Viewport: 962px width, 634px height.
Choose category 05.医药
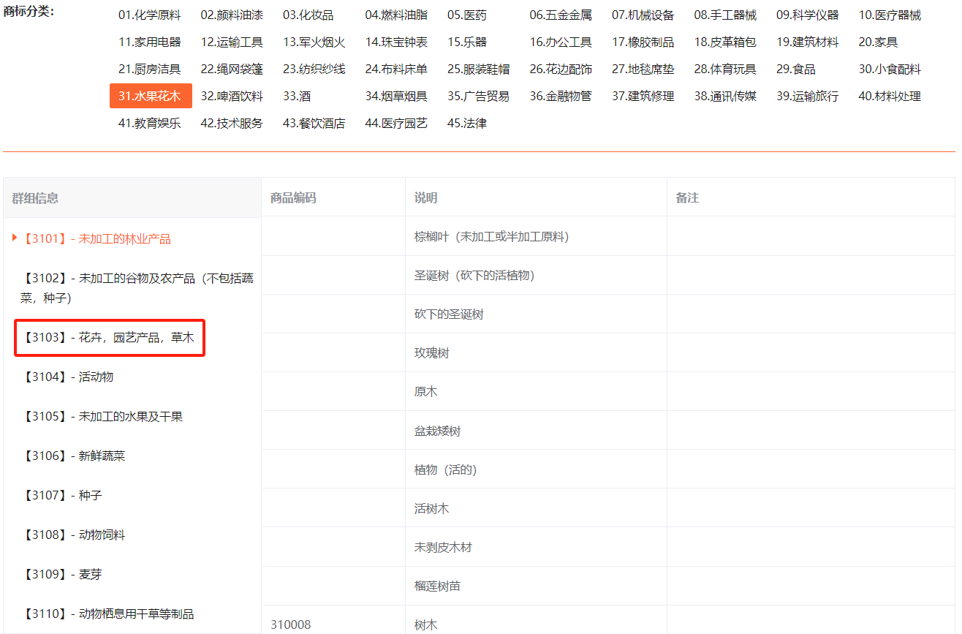point(467,15)
